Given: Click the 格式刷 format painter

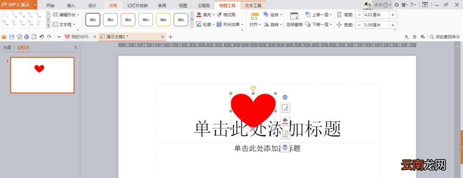Looking at the screenshot, I should [x=226, y=15].
